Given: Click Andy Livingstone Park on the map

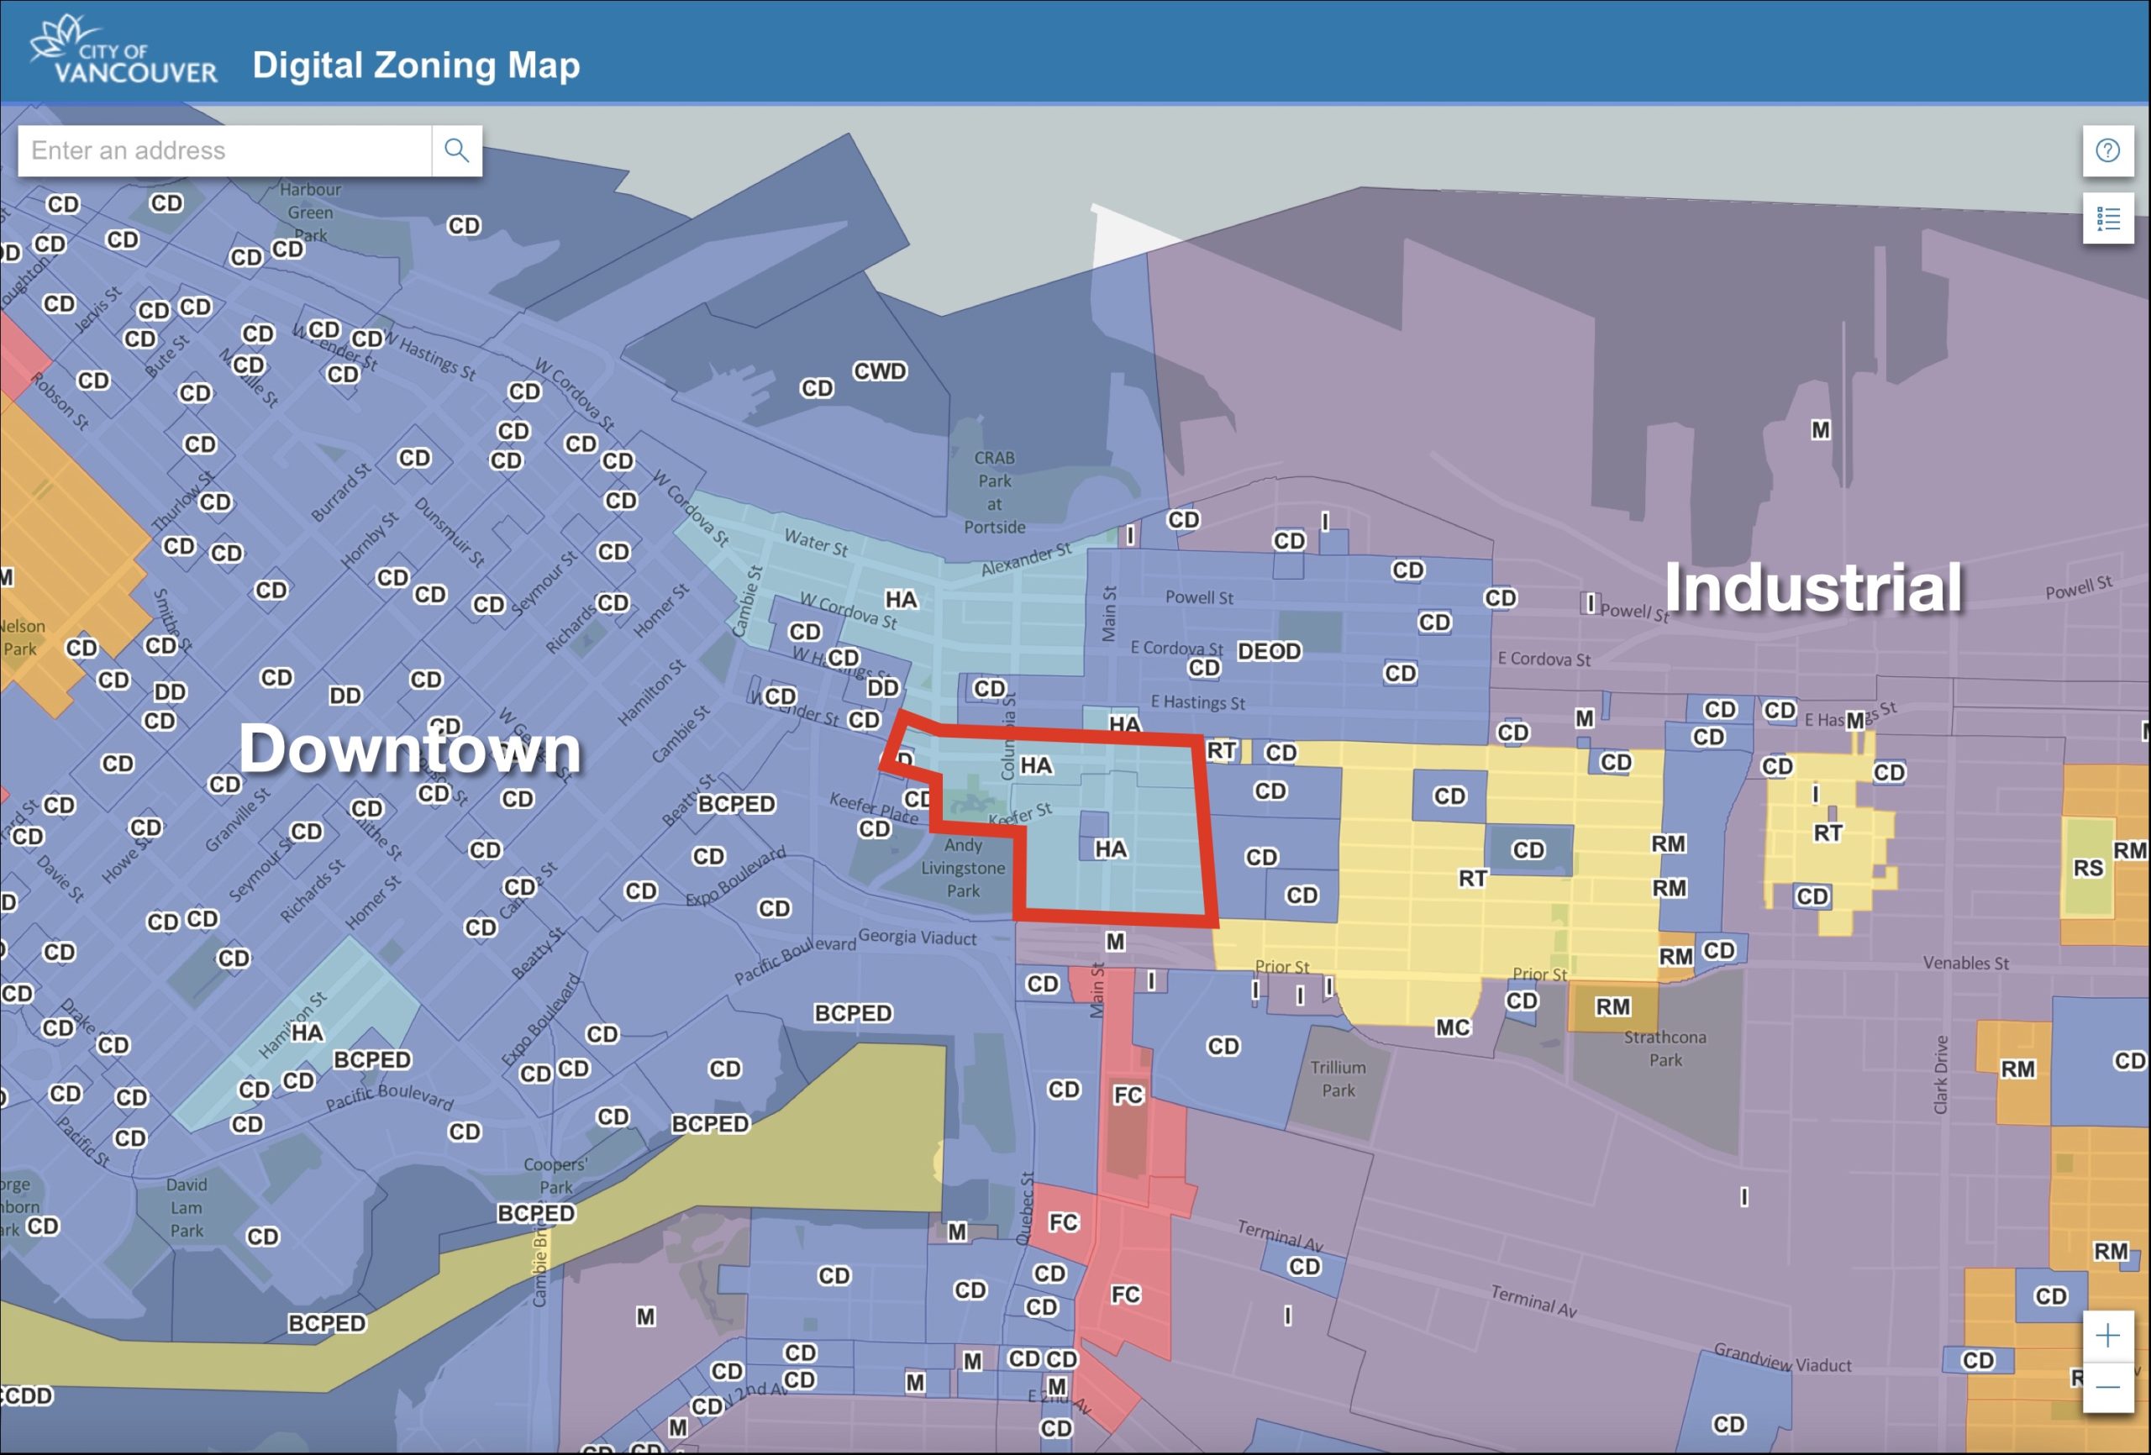Looking at the screenshot, I should [x=963, y=868].
